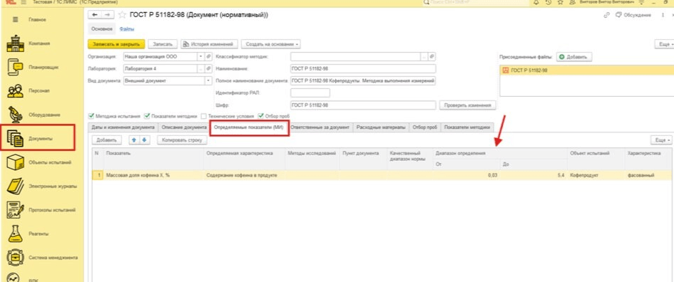The image size is (674, 282).
Task: Expand the Организация dropdown arrow
Action: click(201, 56)
